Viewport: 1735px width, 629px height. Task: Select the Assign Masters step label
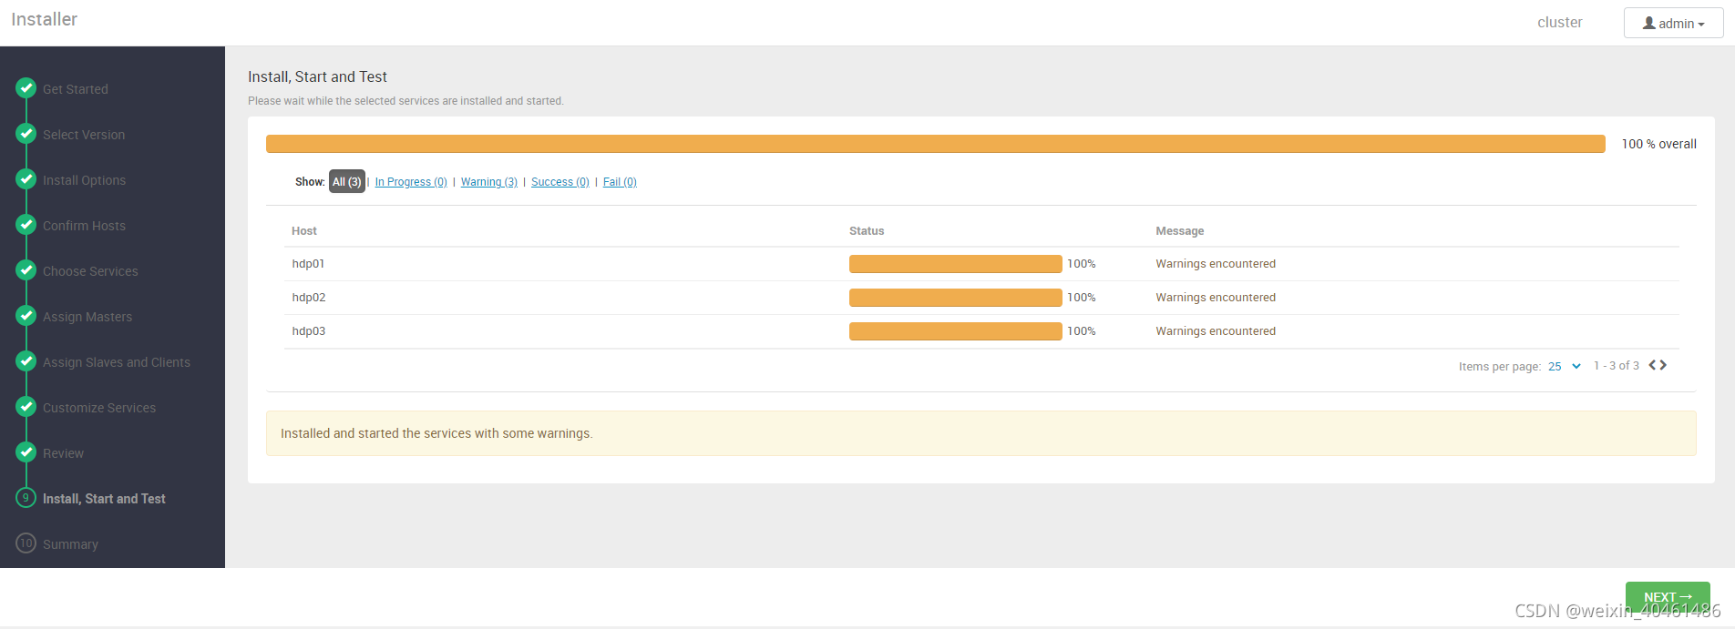tap(87, 317)
